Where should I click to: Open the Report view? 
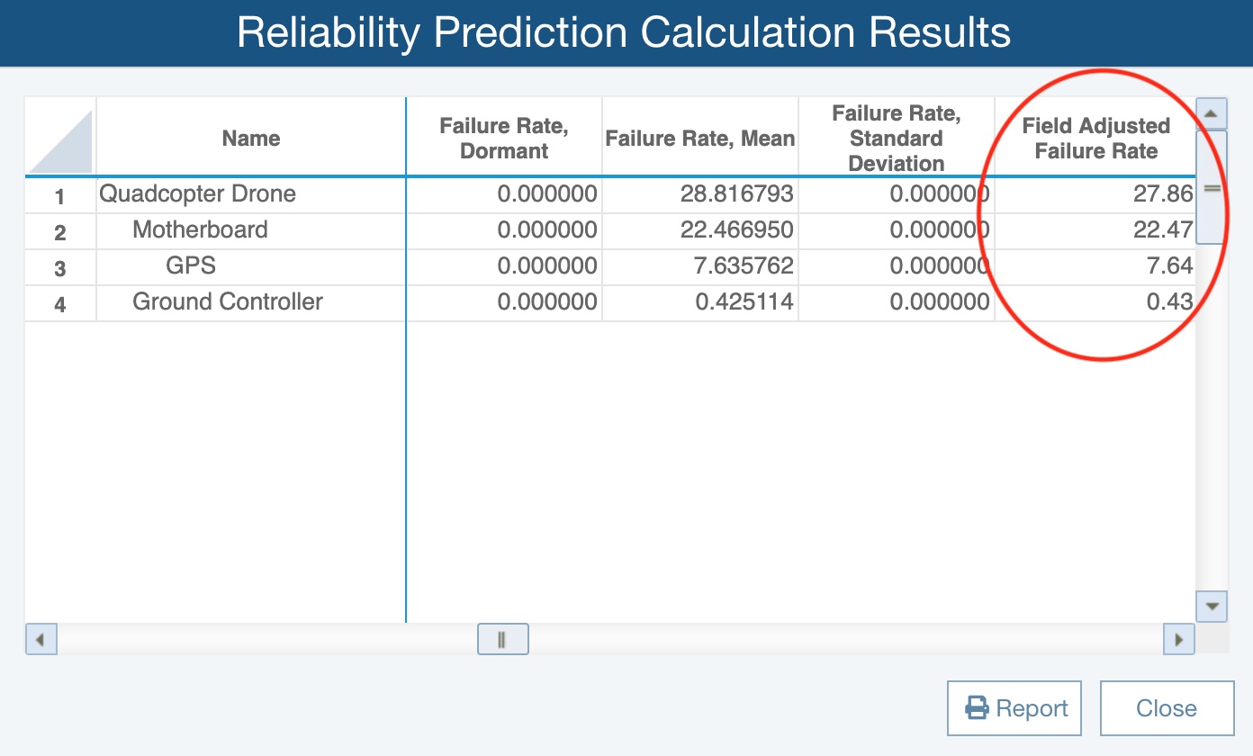pyautogui.click(x=1014, y=707)
